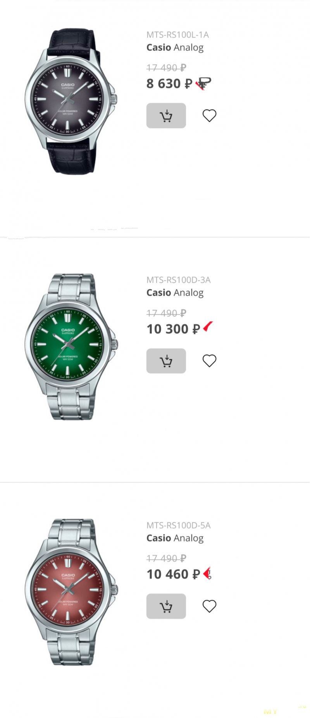The height and width of the screenshot is (718, 310).
Task: Select Casio Analog title under MTS-RS100D-5A
Action: coord(175,538)
